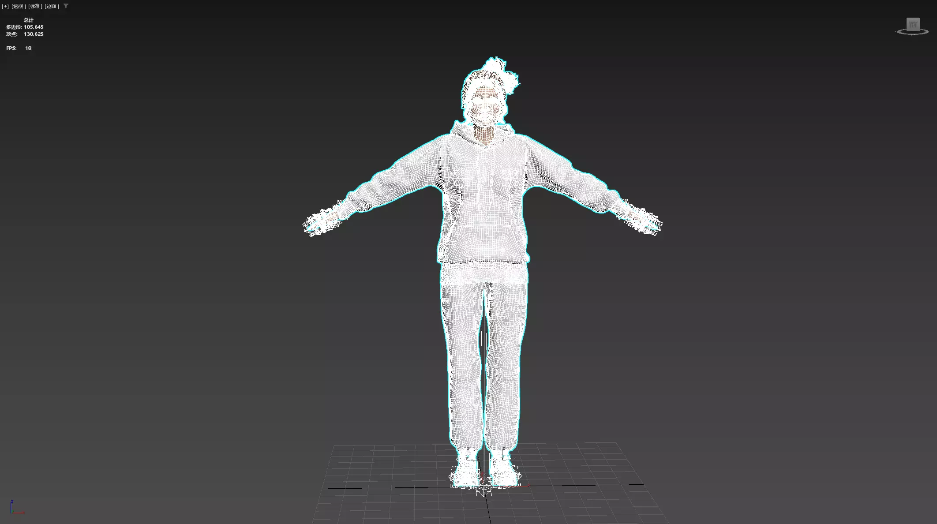Image resolution: width=937 pixels, height=524 pixels.
Task: Open the [+] viewport general menu
Action: click(5, 6)
